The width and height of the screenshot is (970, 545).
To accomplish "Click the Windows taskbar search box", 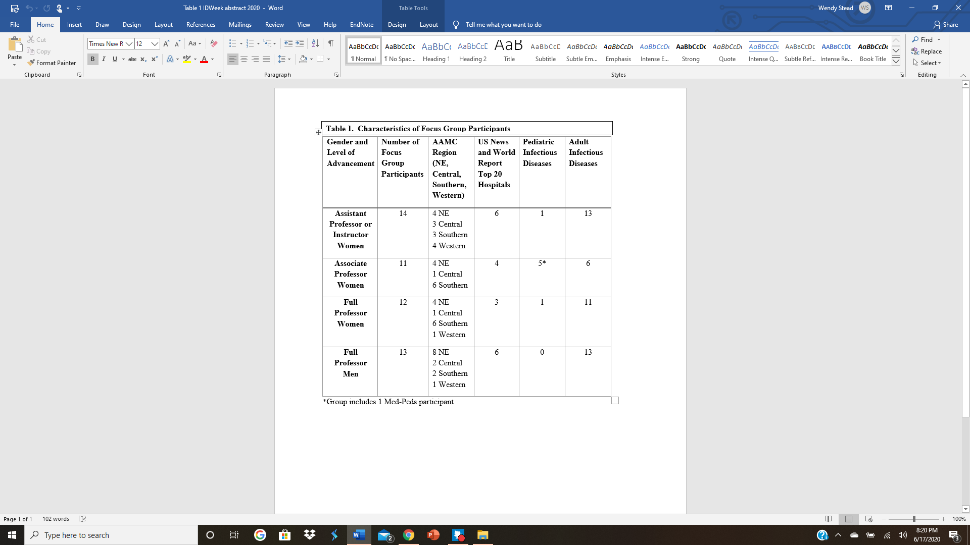I will pos(111,535).
